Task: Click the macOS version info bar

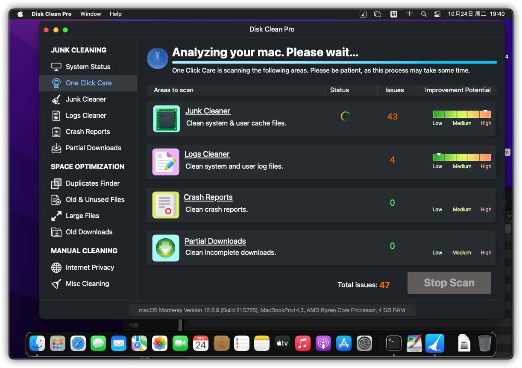Action: pyautogui.click(x=272, y=310)
